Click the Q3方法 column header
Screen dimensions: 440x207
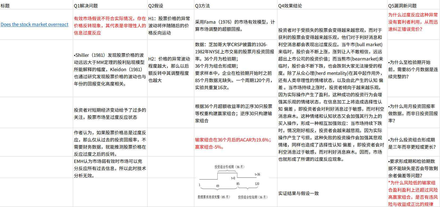coord(202,6)
